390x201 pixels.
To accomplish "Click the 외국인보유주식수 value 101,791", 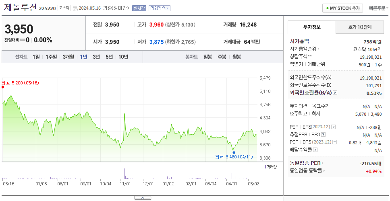I will pyautogui.click(x=373, y=86).
